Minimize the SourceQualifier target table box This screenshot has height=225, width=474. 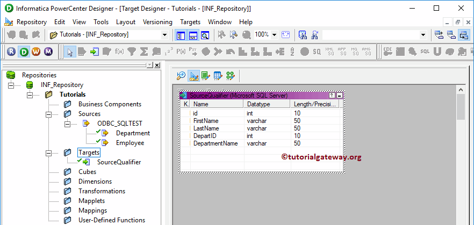tap(339, 95)
